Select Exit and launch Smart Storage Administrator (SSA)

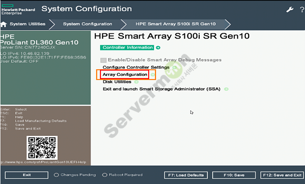click(162, 89)
